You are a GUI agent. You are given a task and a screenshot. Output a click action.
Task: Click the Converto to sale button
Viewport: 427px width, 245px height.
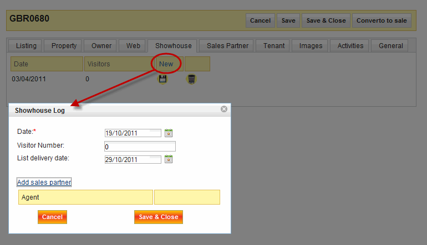click(x=382, y=20)
